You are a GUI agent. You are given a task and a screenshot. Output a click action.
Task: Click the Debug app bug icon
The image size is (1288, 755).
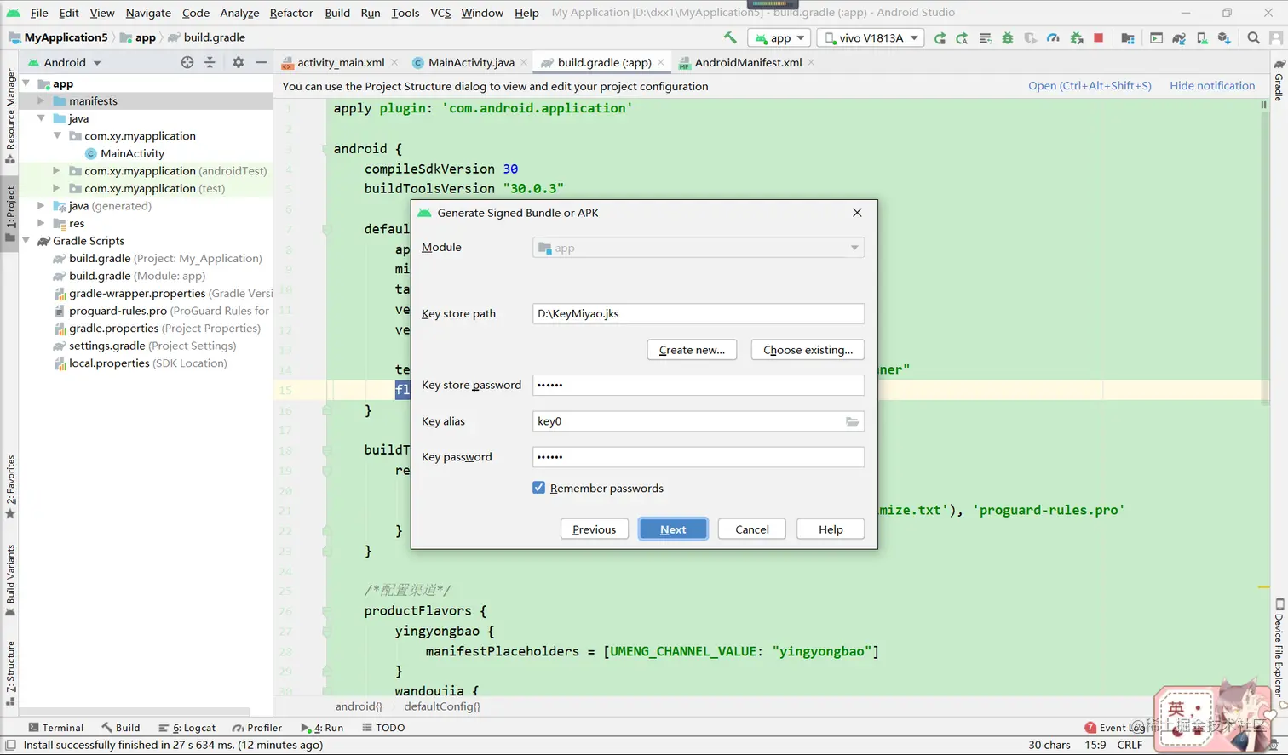(1008, 37)
